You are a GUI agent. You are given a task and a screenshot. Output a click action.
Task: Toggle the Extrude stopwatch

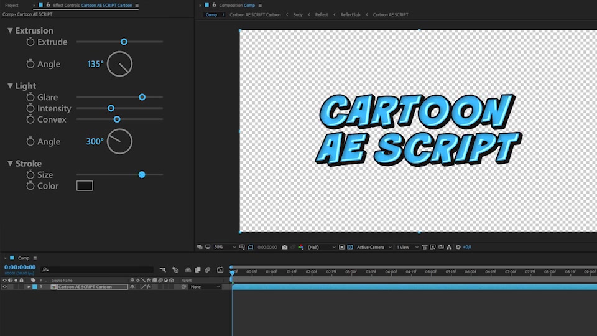(30, 42)
